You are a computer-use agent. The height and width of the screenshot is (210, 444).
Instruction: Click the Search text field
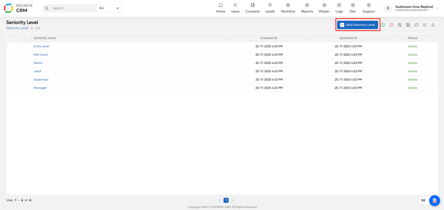point(74,8)
